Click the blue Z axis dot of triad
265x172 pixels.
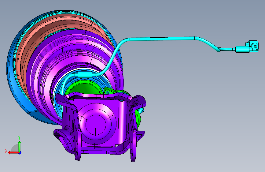click(x=20, y=153)
